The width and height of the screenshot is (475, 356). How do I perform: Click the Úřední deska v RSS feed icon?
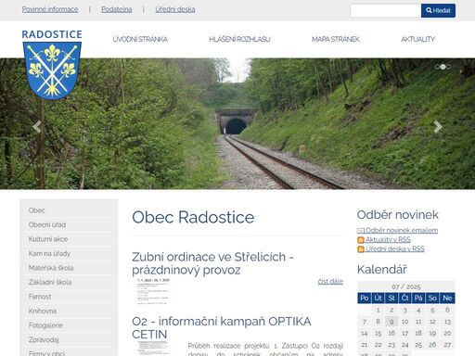coord(361,249)
